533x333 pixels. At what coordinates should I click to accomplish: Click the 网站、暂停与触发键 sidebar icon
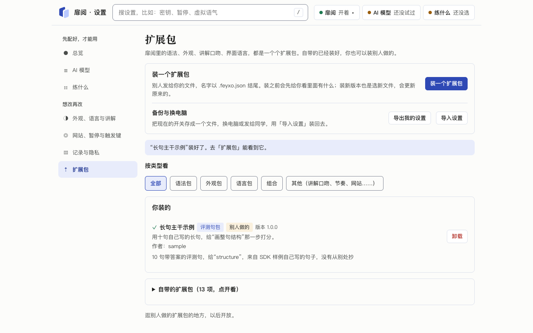coord(66,135)
